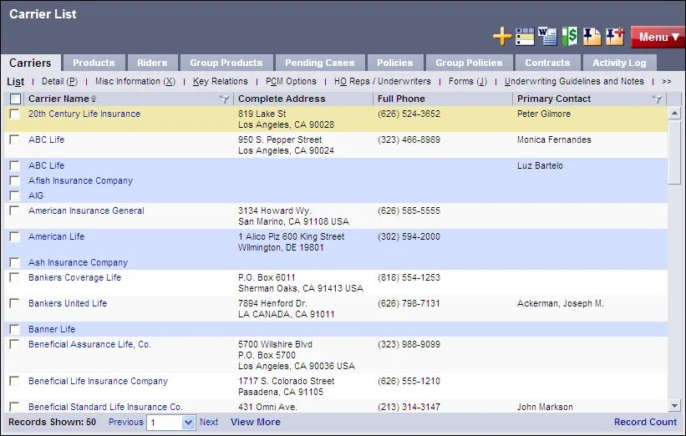
Task: Check the Ash Insurance Company checkbox
Action: coord(14,262)
